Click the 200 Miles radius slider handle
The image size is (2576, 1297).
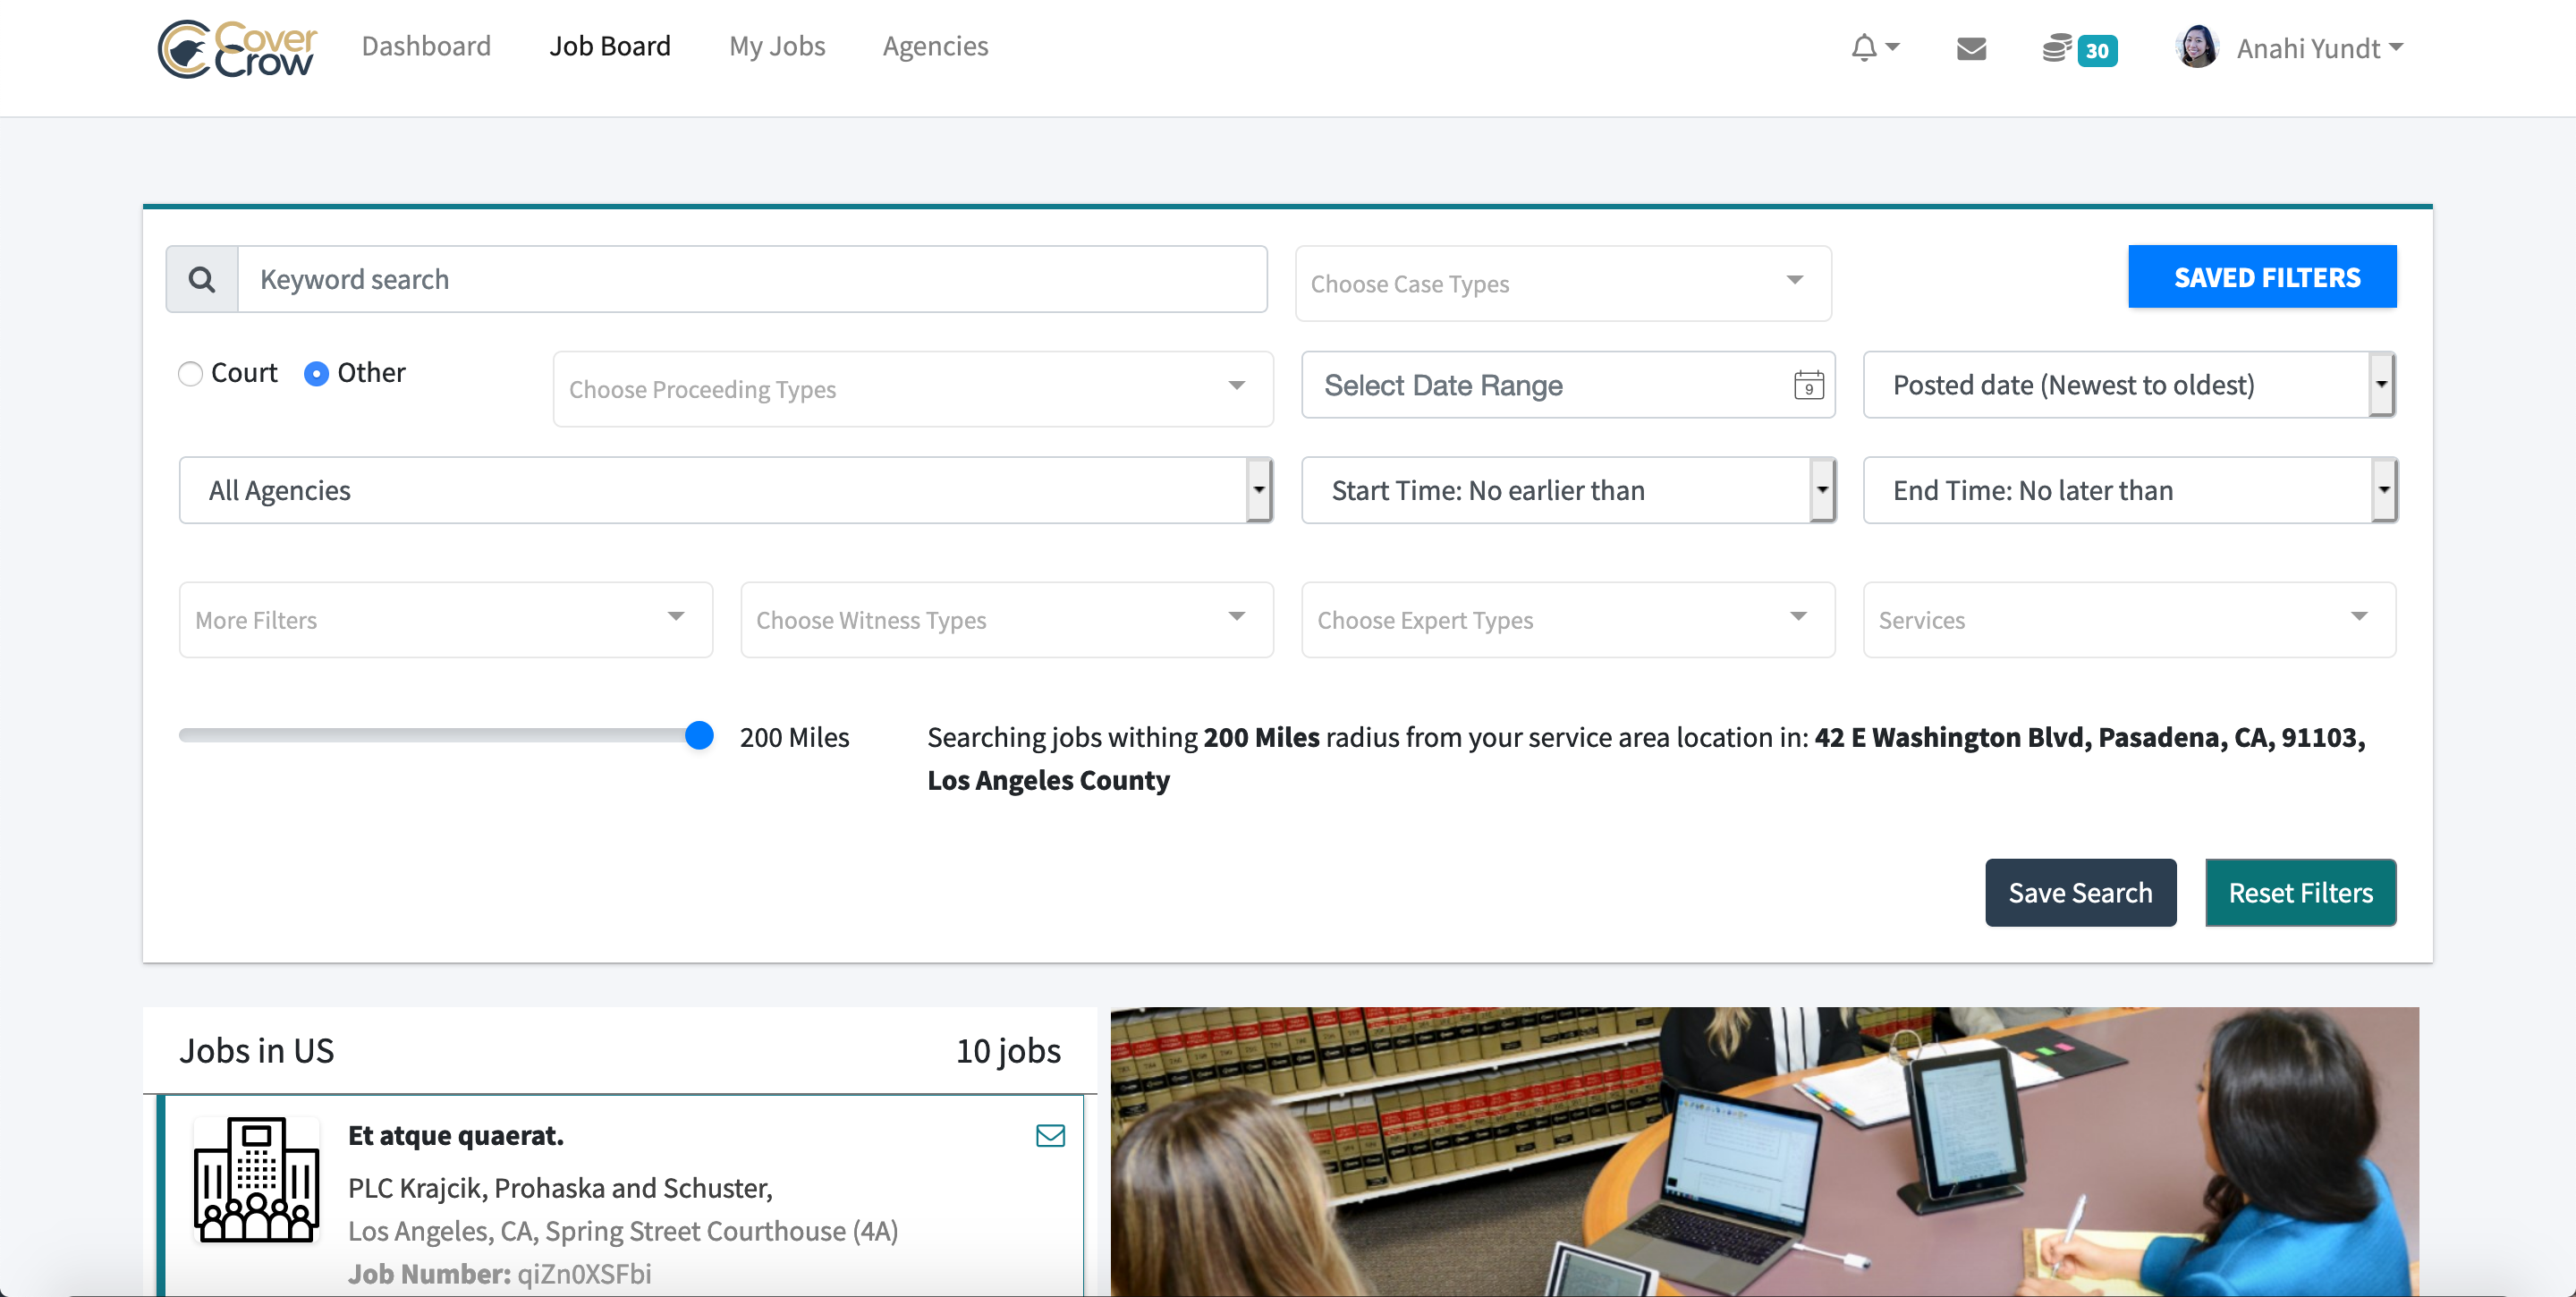[x=699, y=735]
